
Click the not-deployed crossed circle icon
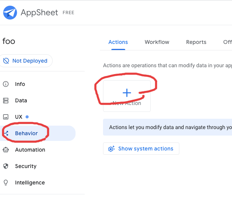click(6, 61)
